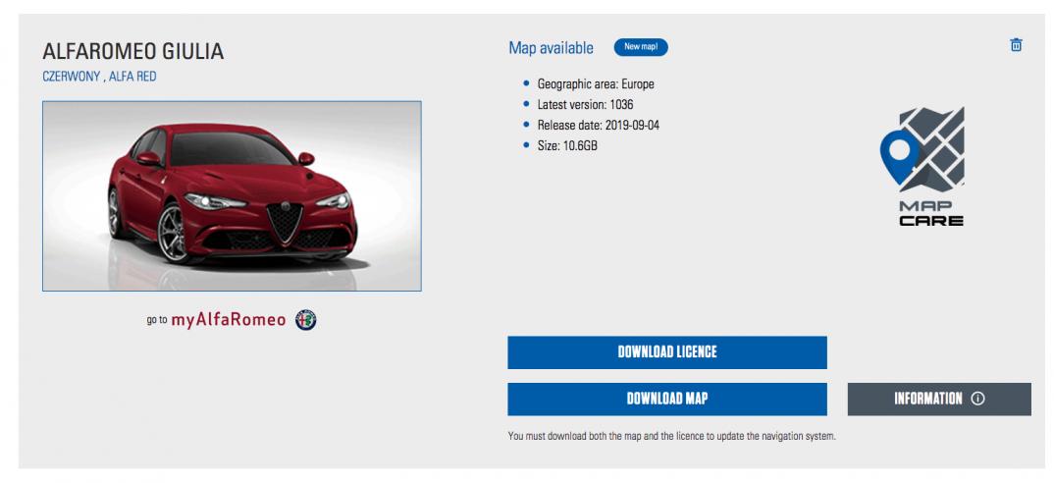
Task: Click the info circle icon on Information button
Action: click(978, 399)
